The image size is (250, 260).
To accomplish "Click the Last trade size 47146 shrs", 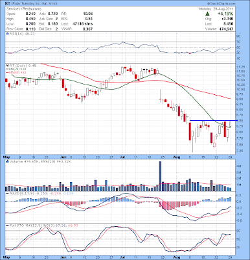I will [x=83, y=24].
